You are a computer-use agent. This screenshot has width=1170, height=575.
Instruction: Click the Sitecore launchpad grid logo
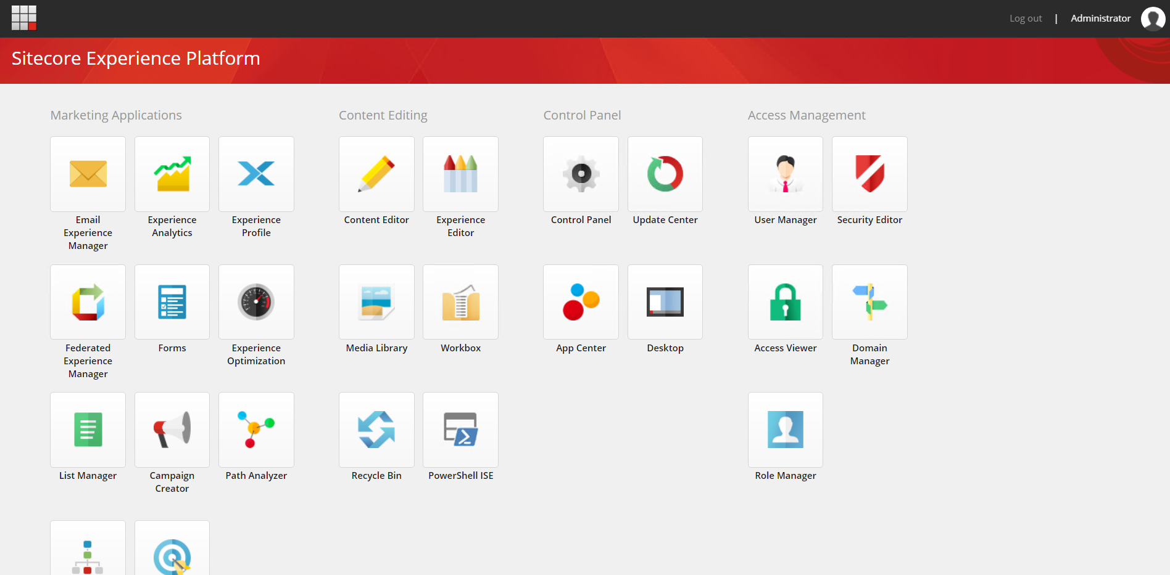pyautogui.click(x=24, y=18)
